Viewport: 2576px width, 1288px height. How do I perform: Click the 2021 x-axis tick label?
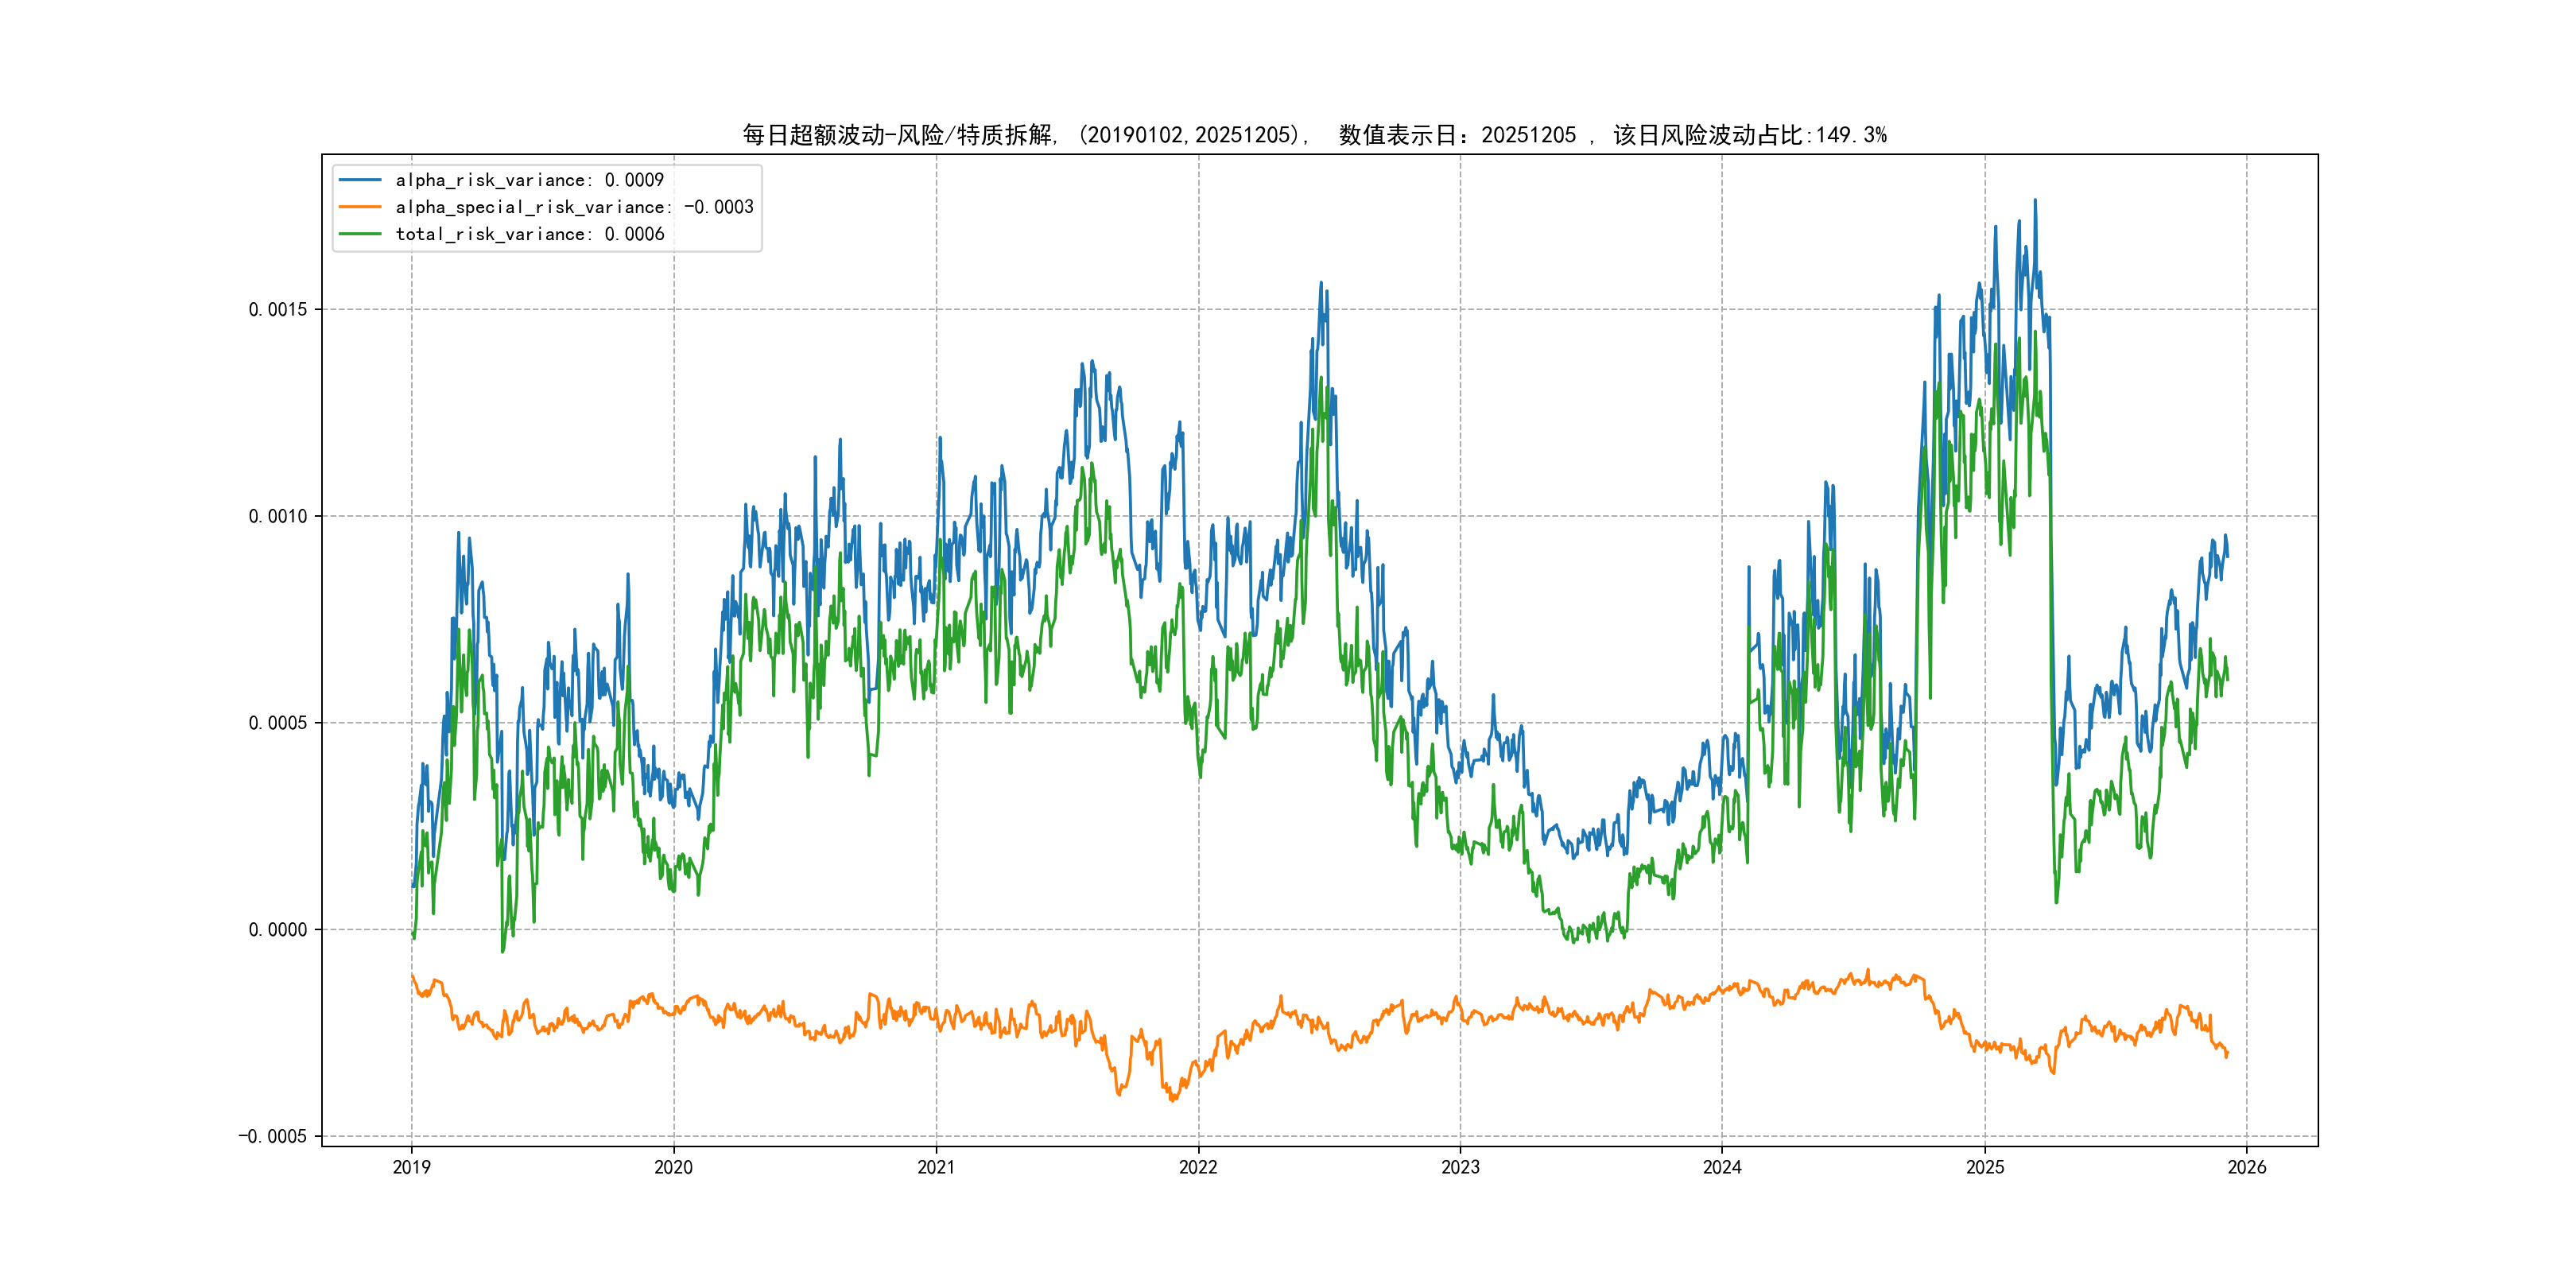936,1167
